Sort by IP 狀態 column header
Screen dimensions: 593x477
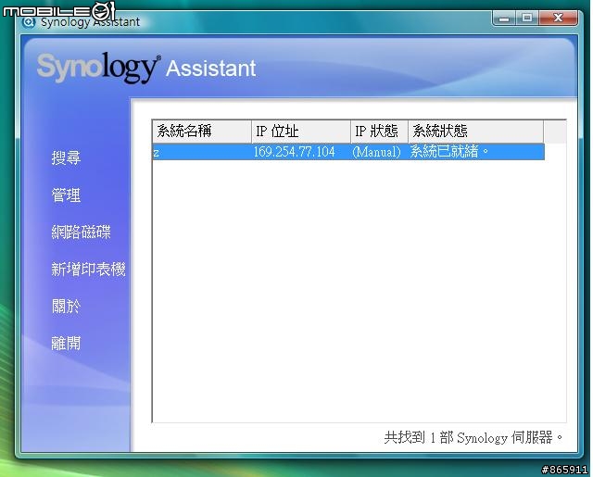pos(379,132)
